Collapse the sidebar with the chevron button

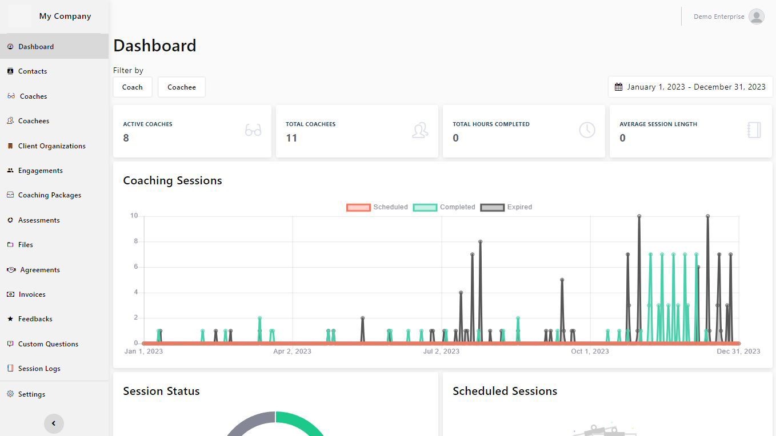click(54, 423)
